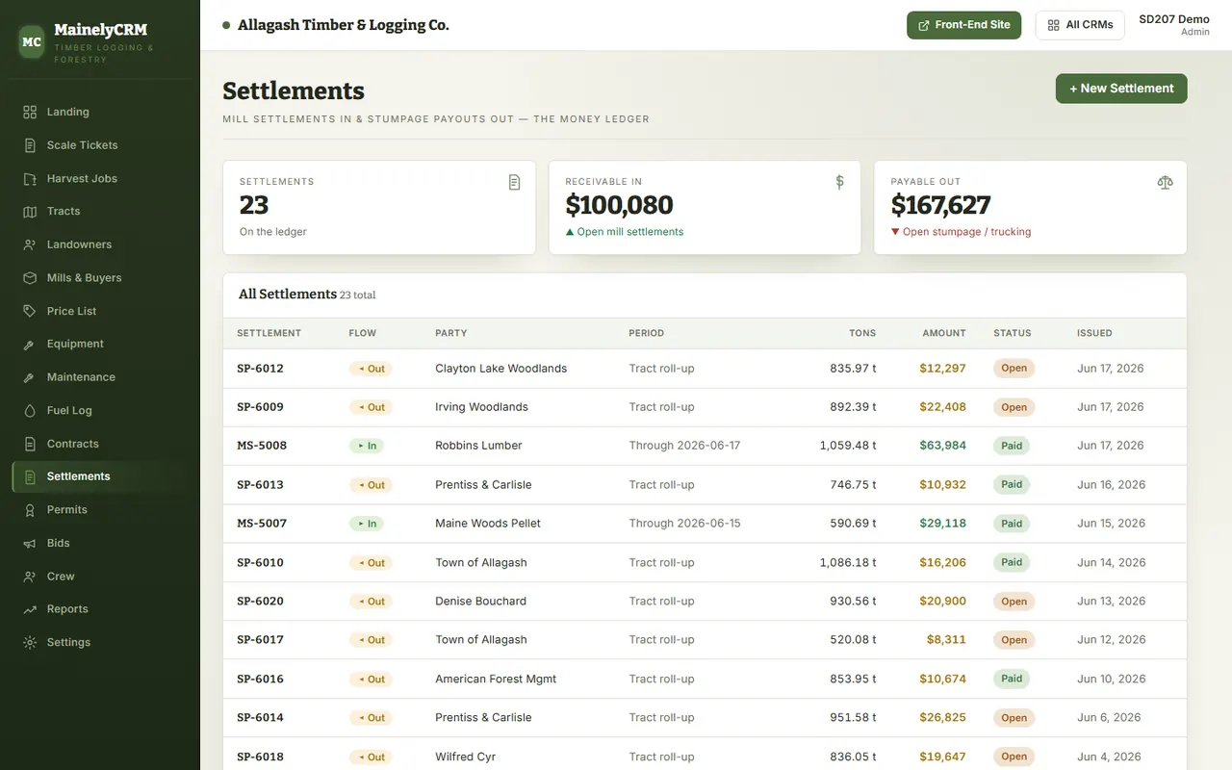The image size is (1232, 770).
Task: Click the Paid status for SP-6016
Action: (x=1012, y=679)
